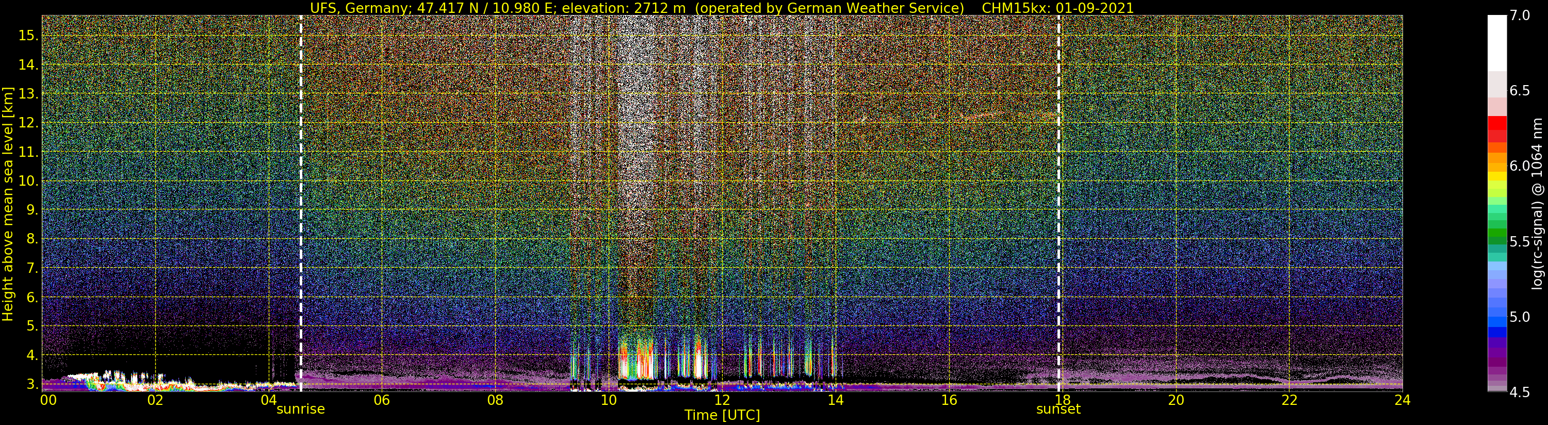This screenshot has height=425, width=1548.
Task: Click the "log(rc-signal) @ 1064 nm" colorbar label
Action: tap(1538, 204)
